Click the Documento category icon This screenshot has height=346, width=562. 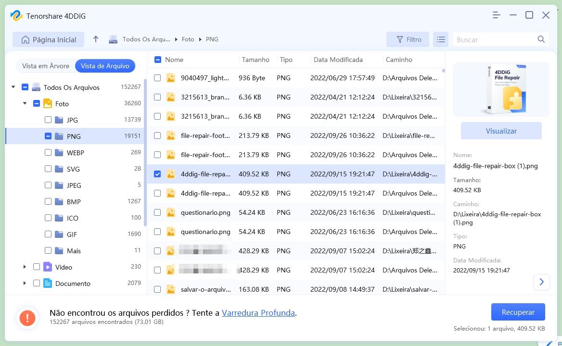coord(48,283)
